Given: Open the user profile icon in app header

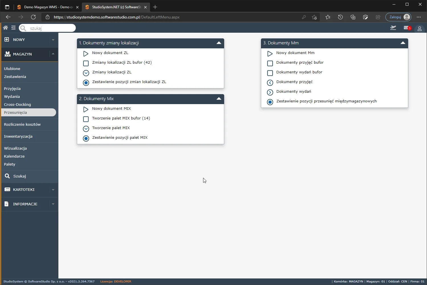Looking at the screenshot, I should [x=419, y=28].
